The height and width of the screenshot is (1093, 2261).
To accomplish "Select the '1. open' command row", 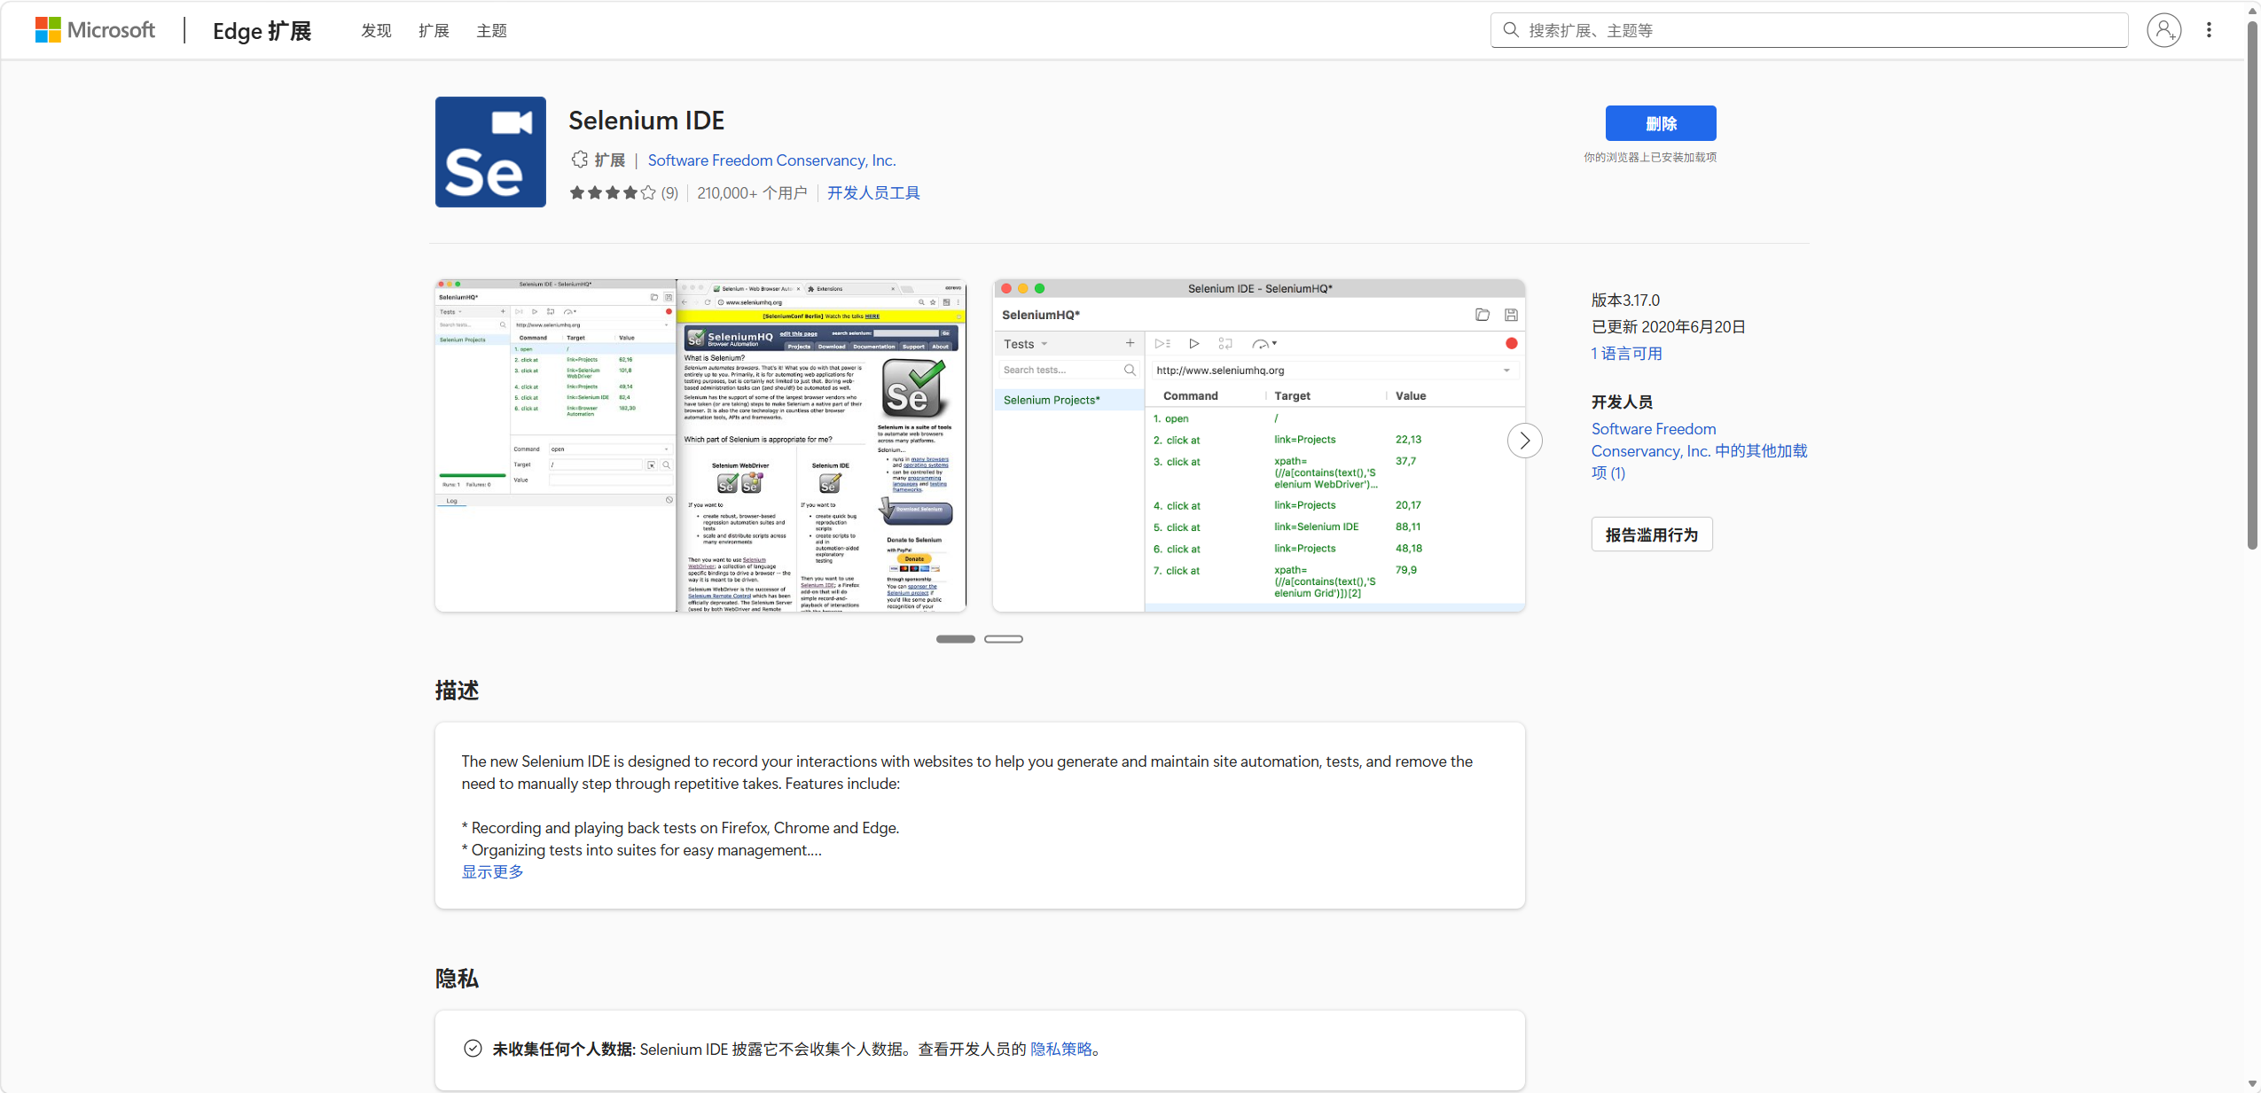I will pos(1334,418).
